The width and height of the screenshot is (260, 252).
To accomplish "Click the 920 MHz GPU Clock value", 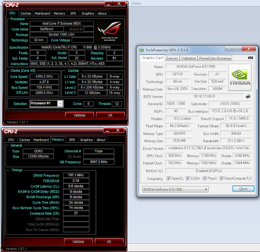I will 175,155.
